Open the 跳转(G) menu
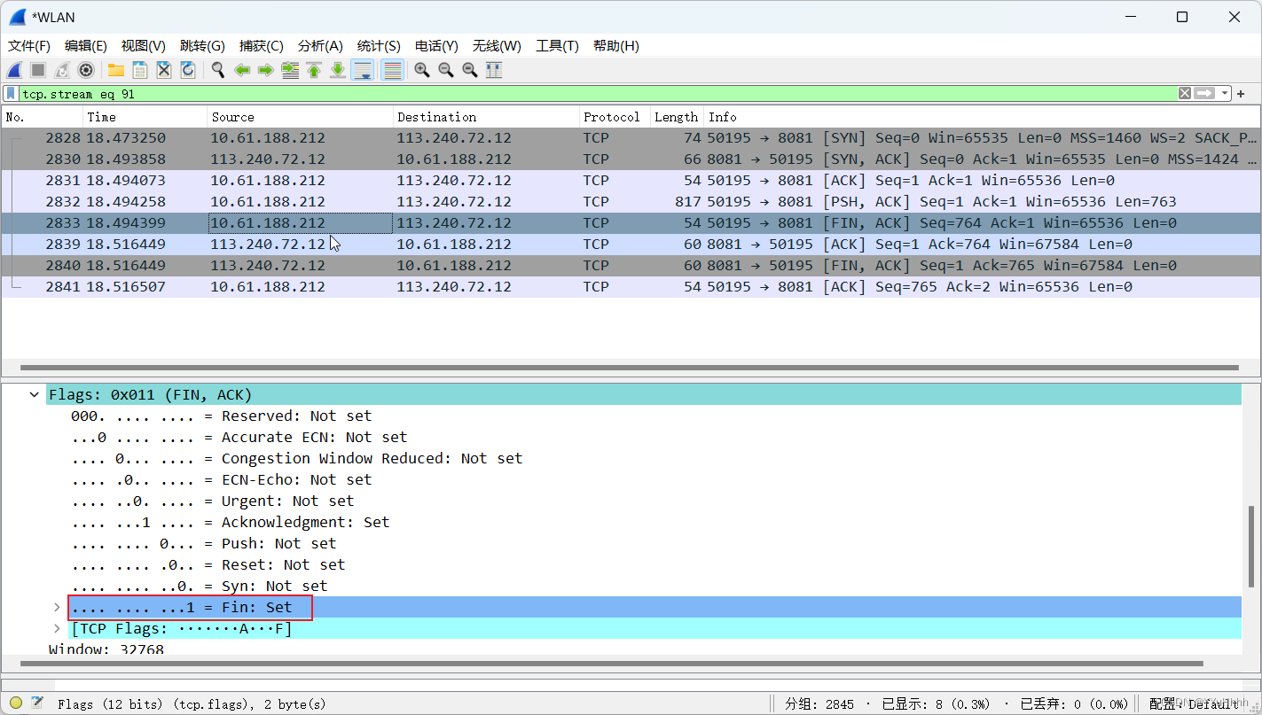The height and width of the screenshot is (715, 1262). click(202, 46)
